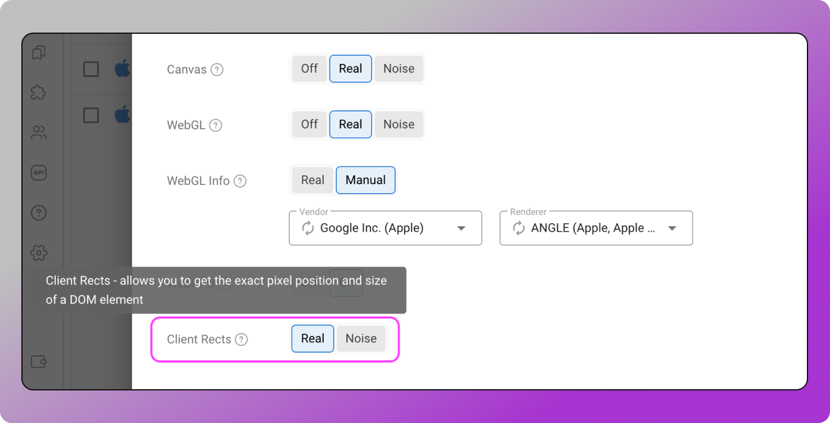Open the API section icon
Viewport: 830px width, 423px height.
(x=39, y=172)
